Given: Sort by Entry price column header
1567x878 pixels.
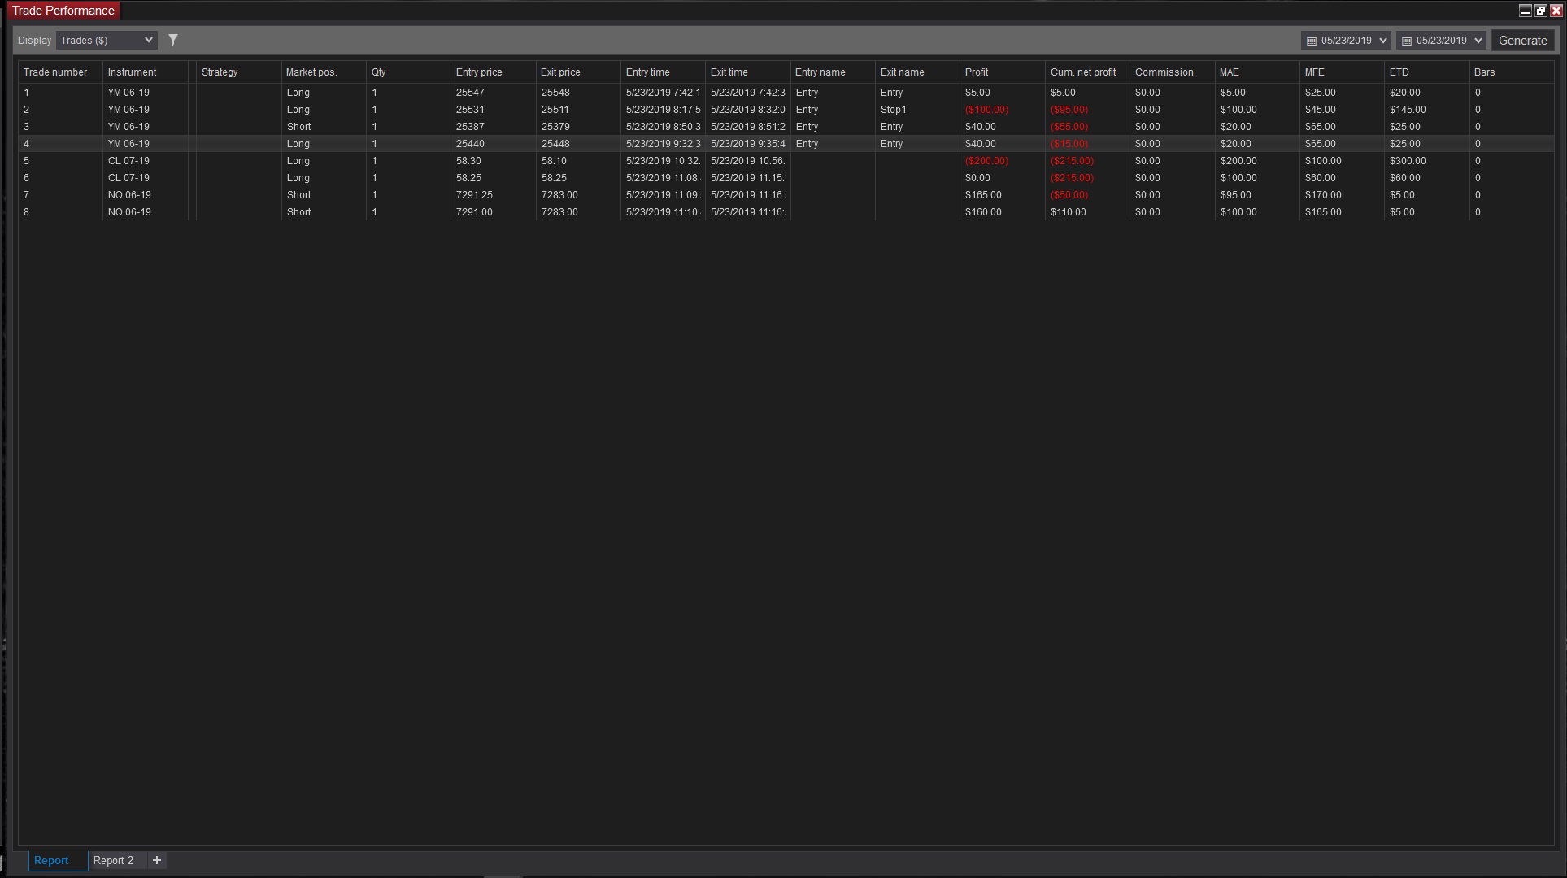Looking at the screenshot, I should click(x=493, y=72).
